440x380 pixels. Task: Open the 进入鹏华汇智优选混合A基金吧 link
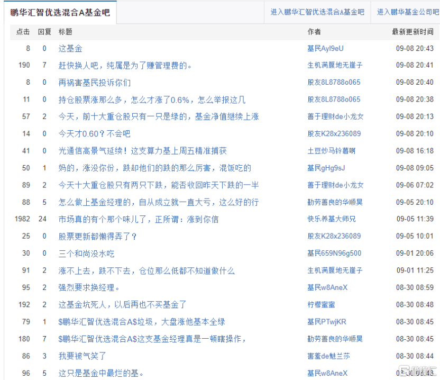(x=317, y=12)
